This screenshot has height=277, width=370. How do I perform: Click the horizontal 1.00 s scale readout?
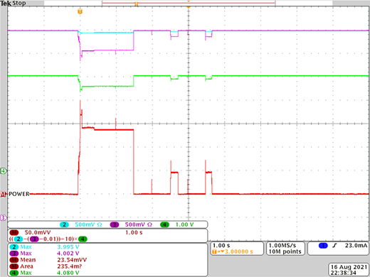tap(221, 246)
